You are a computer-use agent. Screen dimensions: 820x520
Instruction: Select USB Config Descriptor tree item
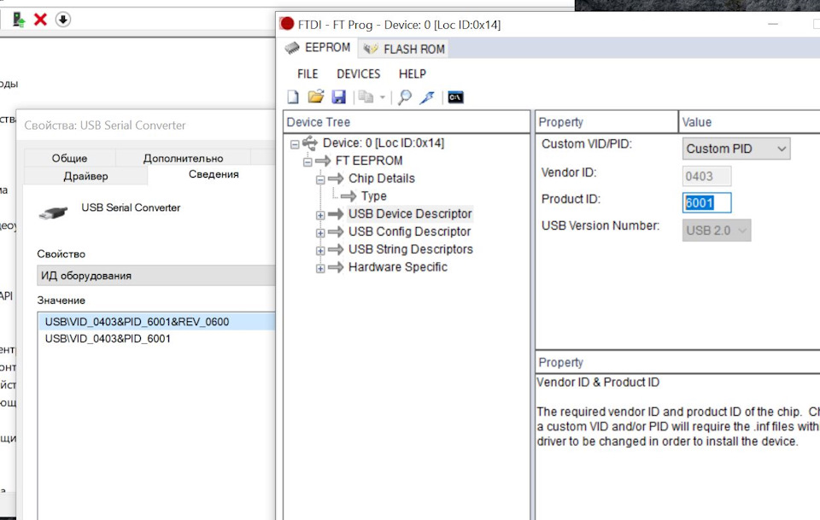coord(409,231)
